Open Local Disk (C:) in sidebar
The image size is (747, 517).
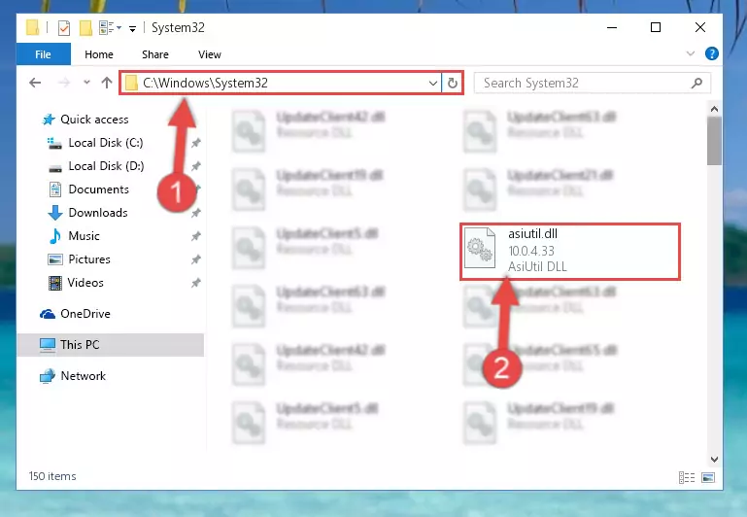click(x=105, y=143)
